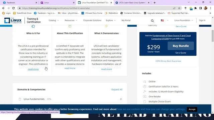Open the browser extensions puzzle icon
Image resolution: width=214 pixels, height=120 pixels.
(195, 8)
